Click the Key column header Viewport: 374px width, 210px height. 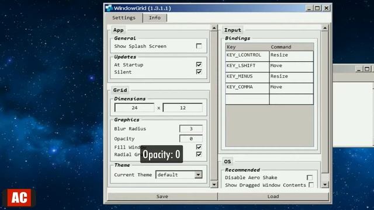pyautogui.click(x=247, y=47)
